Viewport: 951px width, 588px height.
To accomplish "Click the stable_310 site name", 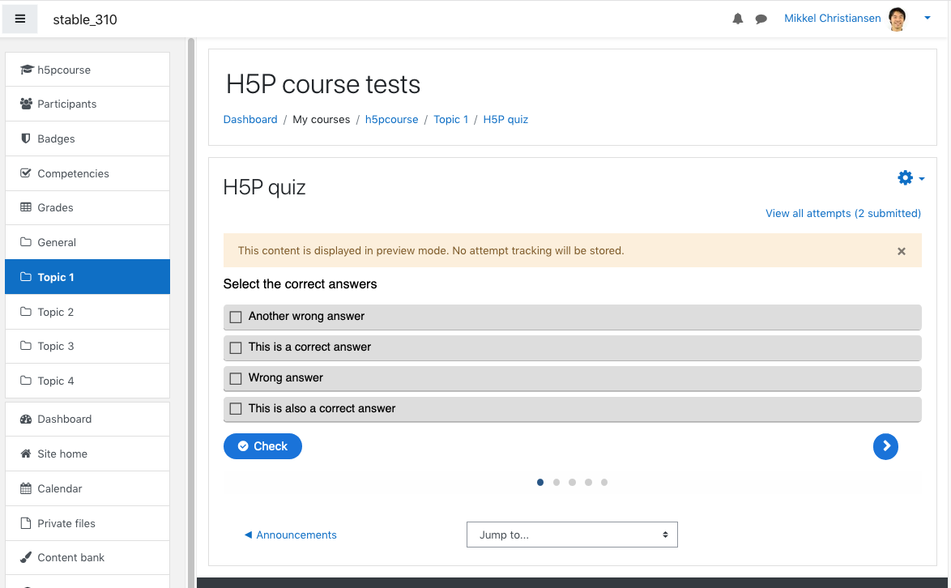I will coord(85,19).
